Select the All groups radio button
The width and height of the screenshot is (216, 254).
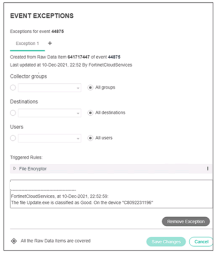click(x=90, y=88)
